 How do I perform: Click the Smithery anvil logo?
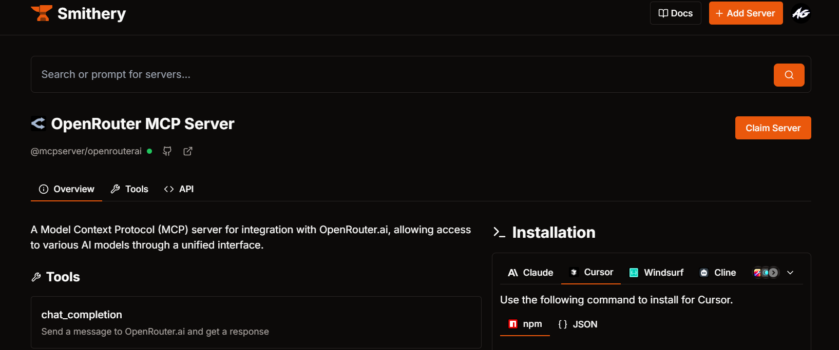(x=42, y=13)
